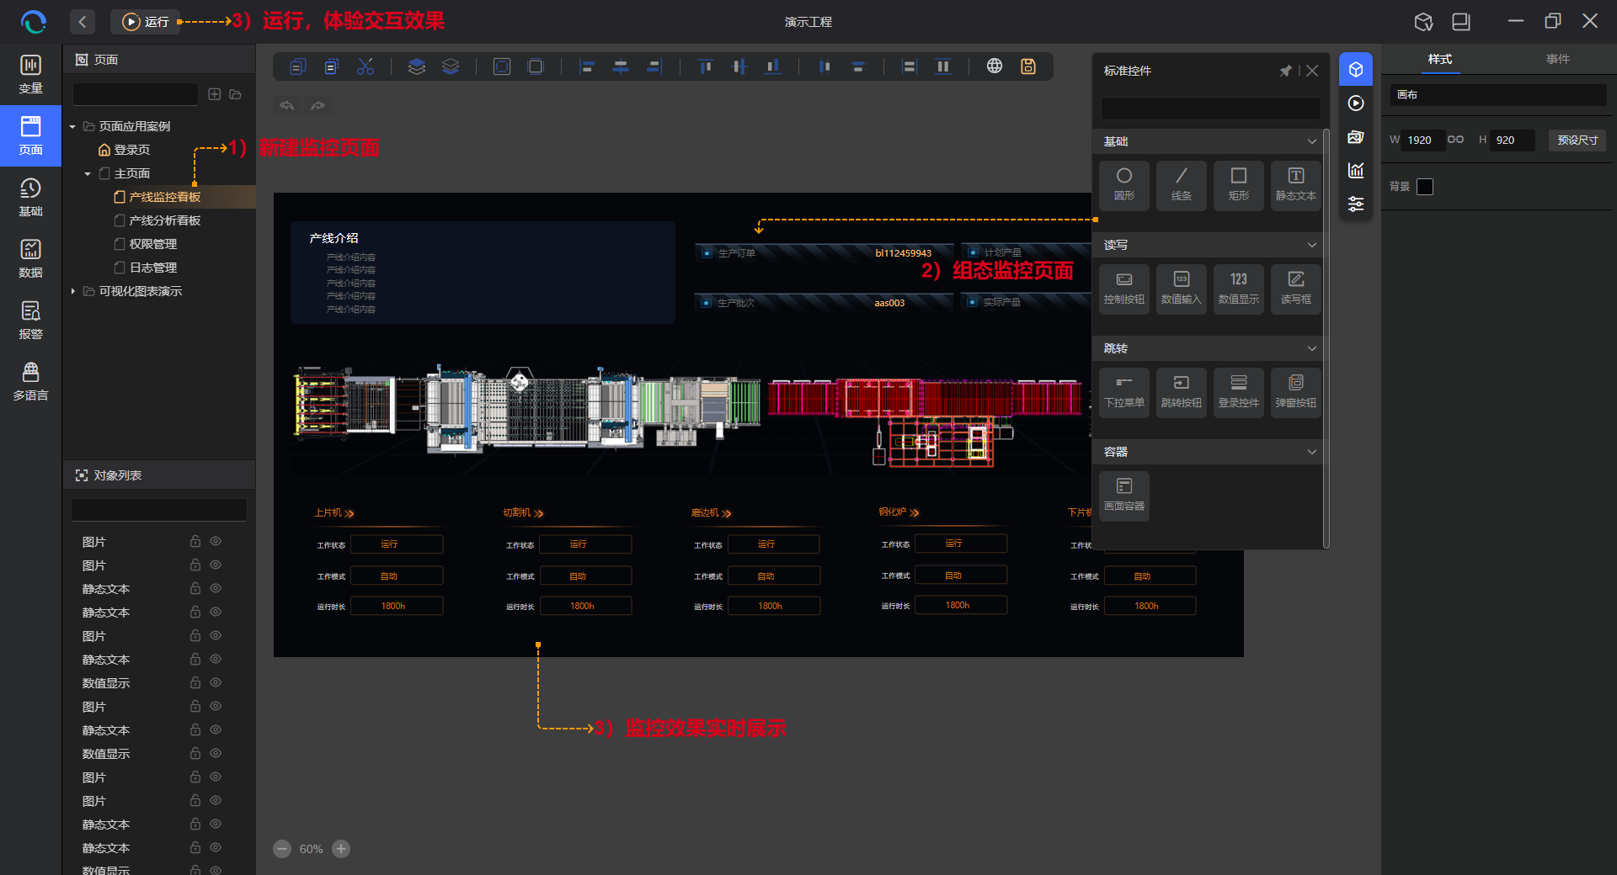Click zoom in plus button
The height and width of the screenshot is (875, 1617).
(x=341, y=849)
